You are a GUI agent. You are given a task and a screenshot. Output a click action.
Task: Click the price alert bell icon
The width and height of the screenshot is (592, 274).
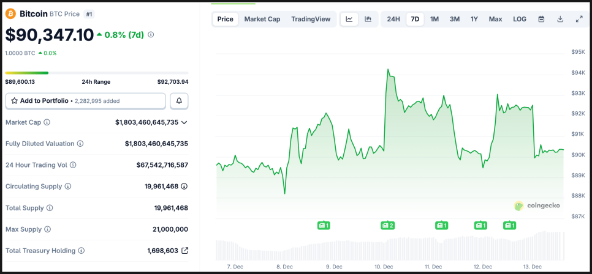180,101
